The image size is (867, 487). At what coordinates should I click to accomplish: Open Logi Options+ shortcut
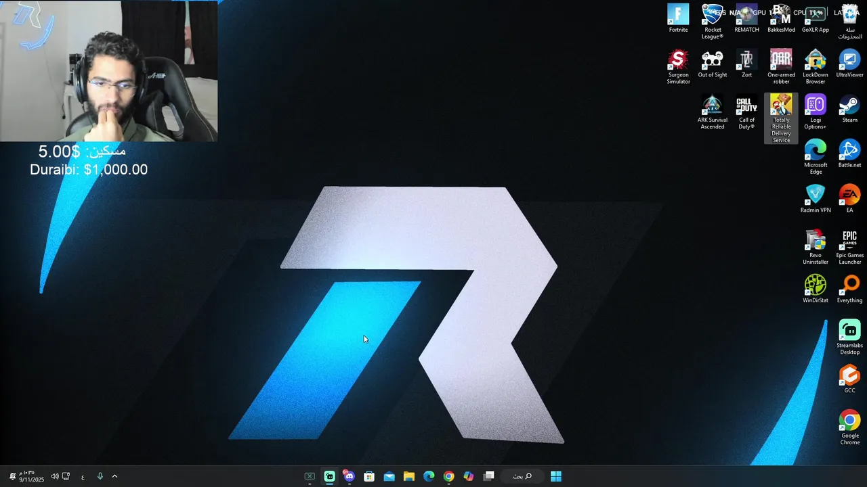pyautogui.click(x=816, y=112)
